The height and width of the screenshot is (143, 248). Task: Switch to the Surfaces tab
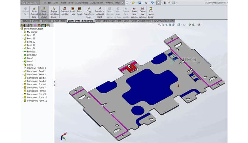tap(46, 21)
